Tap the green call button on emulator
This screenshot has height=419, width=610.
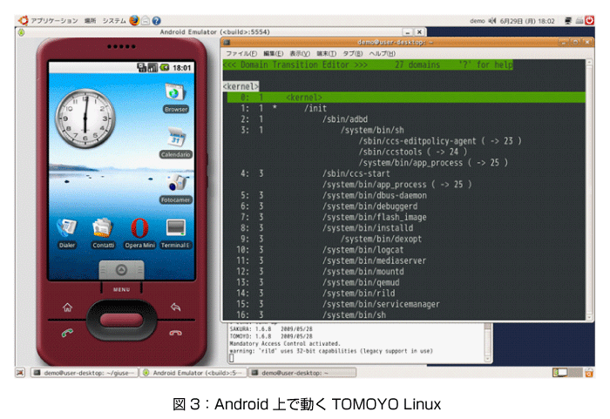[x=67, y=333]
